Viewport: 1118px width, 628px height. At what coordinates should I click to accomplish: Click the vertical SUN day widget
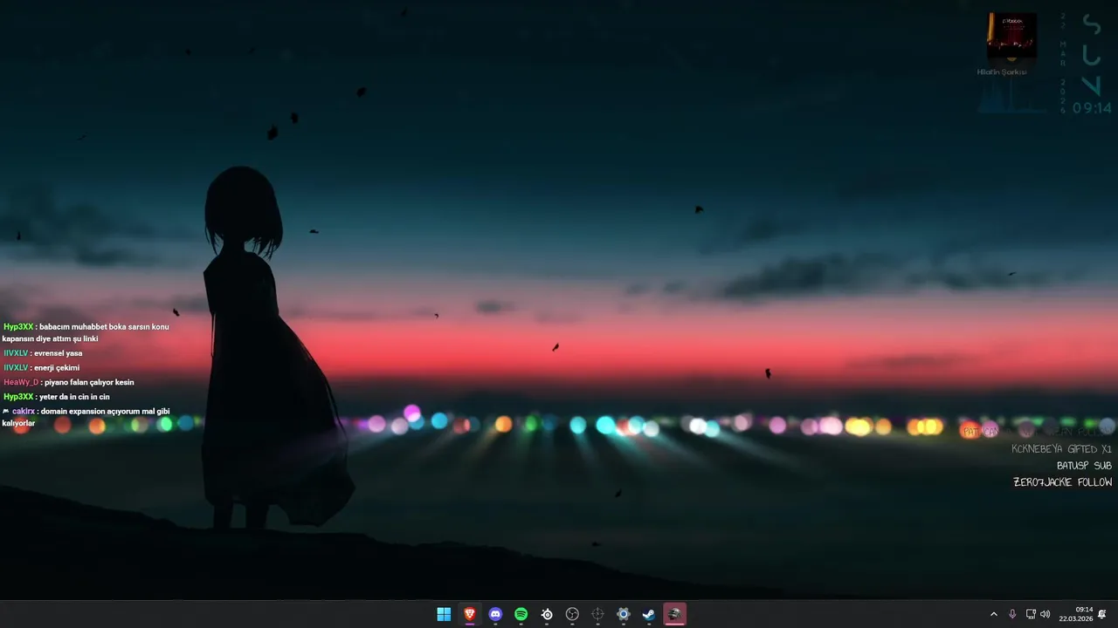(1092, 54)
